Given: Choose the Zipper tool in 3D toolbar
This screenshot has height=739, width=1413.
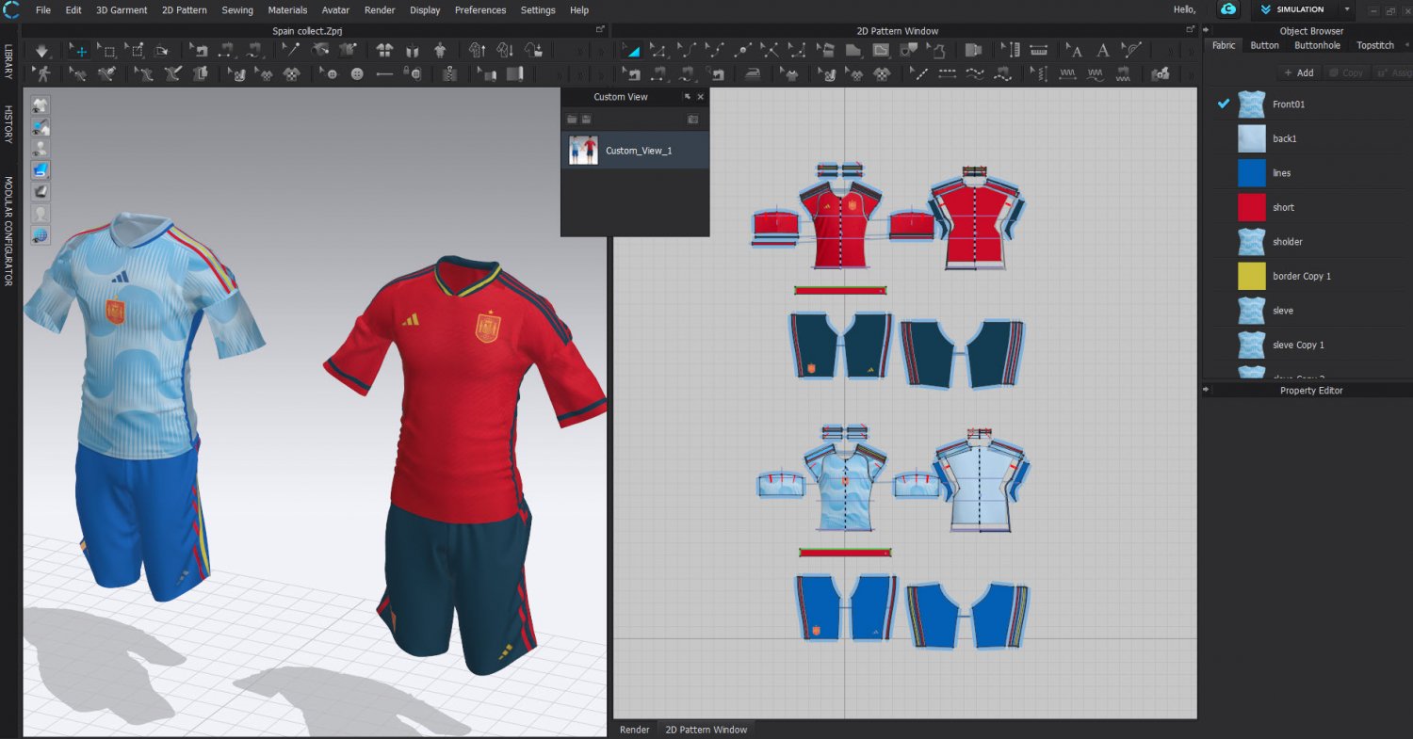Looking at the screenshot, I should coord(448,73).
